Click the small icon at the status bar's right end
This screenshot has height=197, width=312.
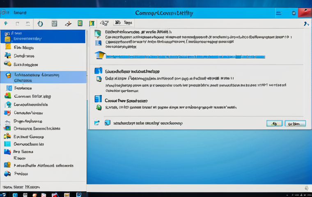tap(306, 188)
